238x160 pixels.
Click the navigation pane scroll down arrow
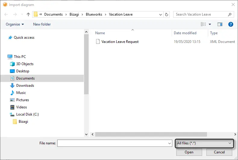coord(86,134)
